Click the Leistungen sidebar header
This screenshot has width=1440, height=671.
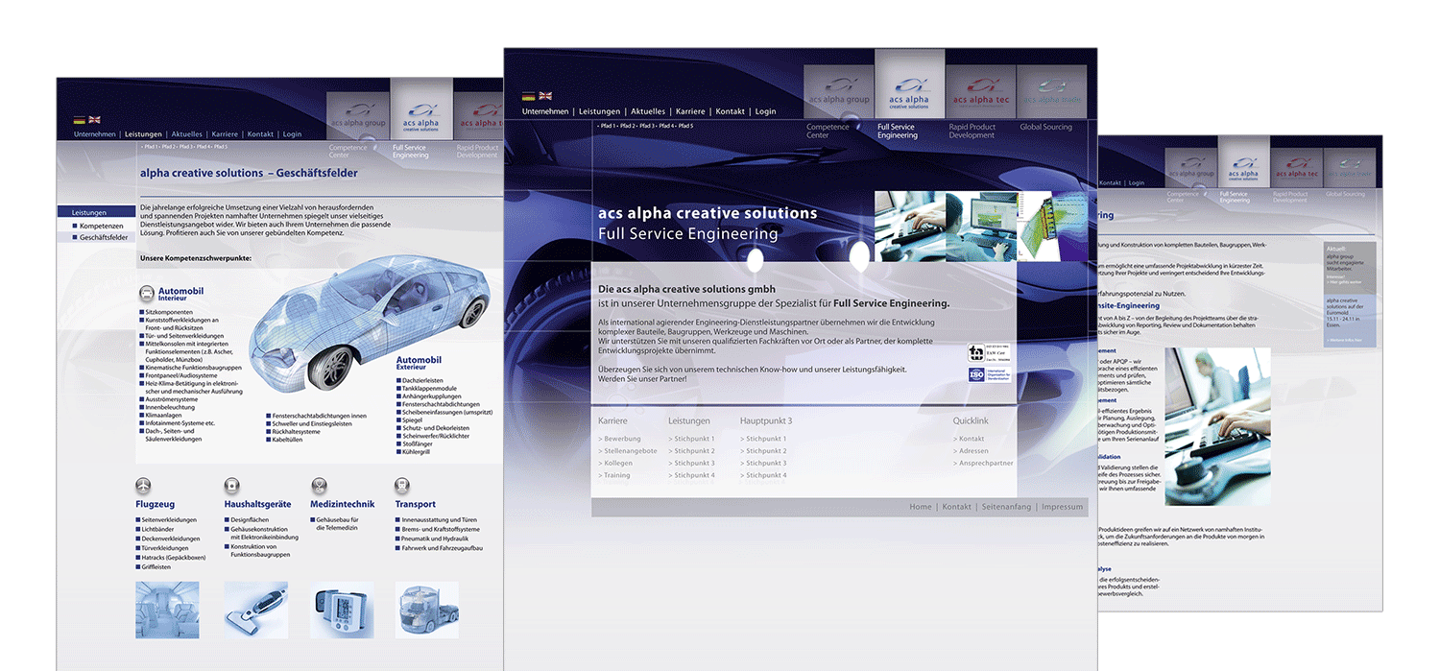tap(96, 212)
